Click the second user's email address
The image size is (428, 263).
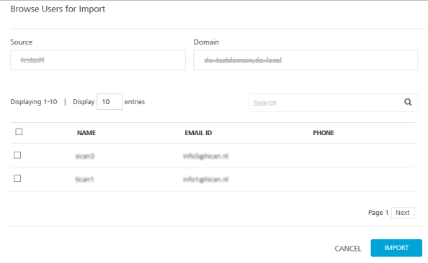pos(205,179)
